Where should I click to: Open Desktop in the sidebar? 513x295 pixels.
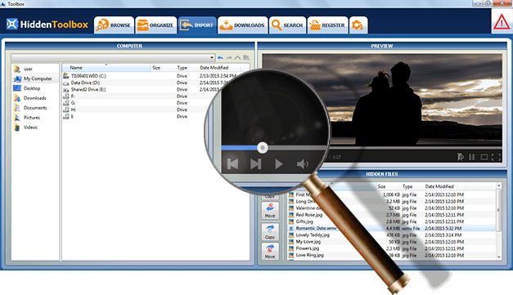[32, 88]
